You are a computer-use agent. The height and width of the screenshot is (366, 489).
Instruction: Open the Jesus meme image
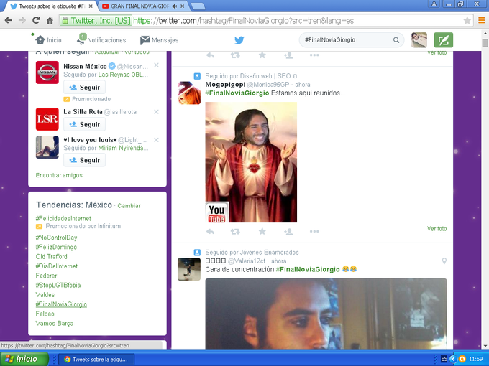[x=251, y=162]
